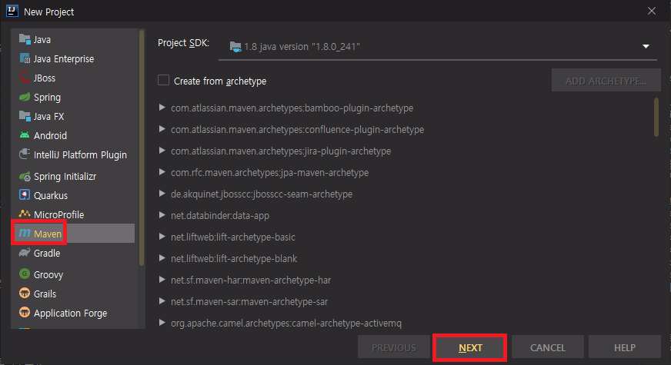Click the NEXT button

click(x=470, y=347)
